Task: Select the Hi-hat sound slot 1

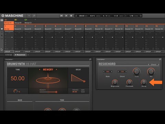Action: click(9, 28)
